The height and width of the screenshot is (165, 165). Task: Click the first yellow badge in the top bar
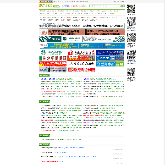pos(43,2)
